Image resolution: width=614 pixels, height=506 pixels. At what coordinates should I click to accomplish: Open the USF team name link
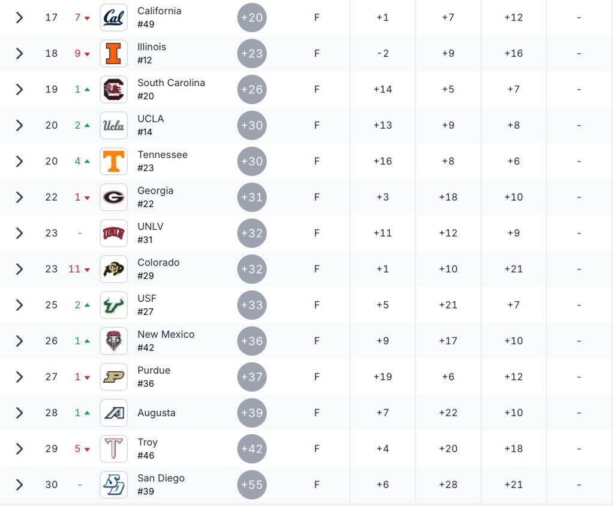(x=147, y=298)
